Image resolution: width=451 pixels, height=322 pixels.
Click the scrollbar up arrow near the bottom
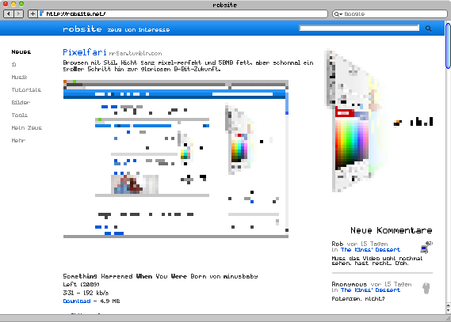tap(448, 305)
